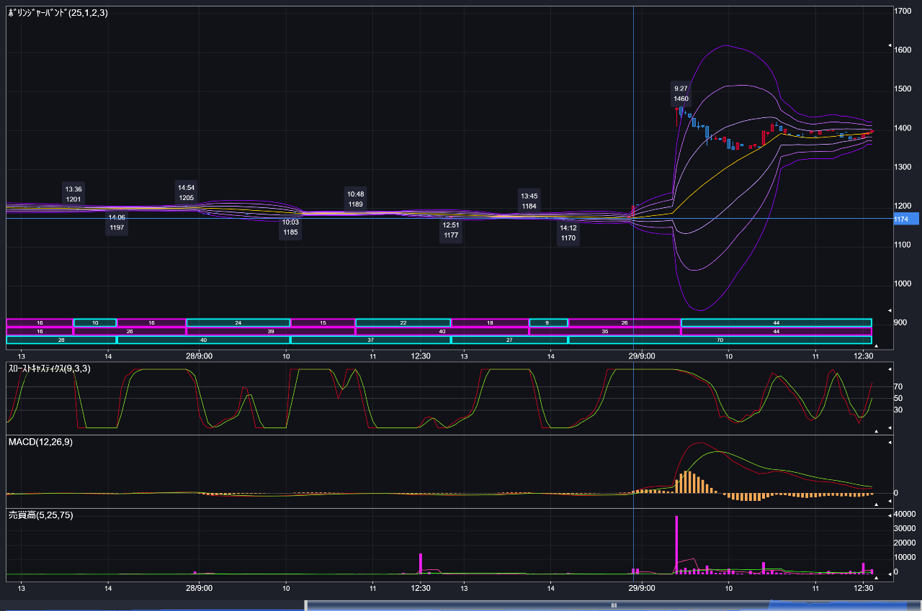Click the lower left-arrow marker on the MACD axis

tap(890, 501)
